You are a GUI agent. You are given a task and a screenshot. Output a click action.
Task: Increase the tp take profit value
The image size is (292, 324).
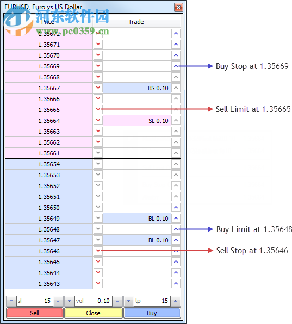176,301
